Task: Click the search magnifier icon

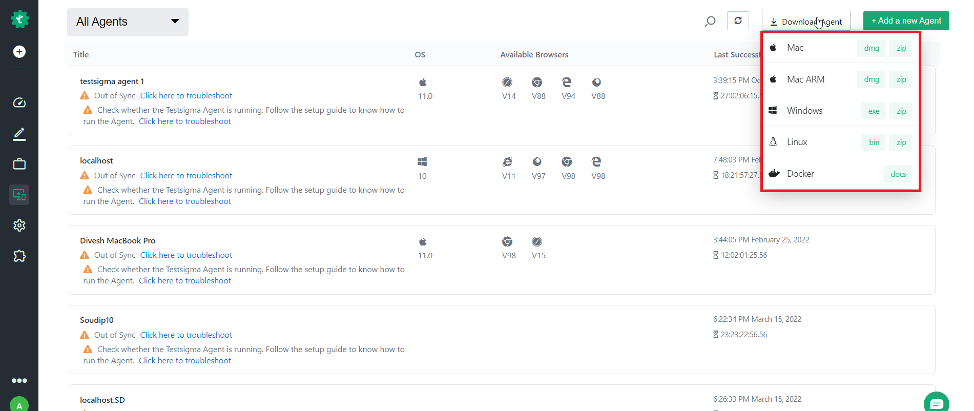Action: [710, 21]
